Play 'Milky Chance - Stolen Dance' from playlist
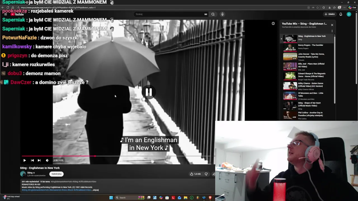The height and width of the screenshot is (201, 358). coord(307,86)
